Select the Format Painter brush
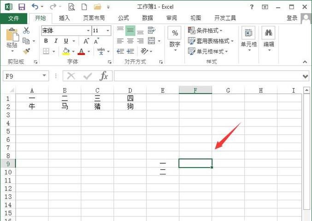Viewport: 312px width, 221px height. pos(26,51)
